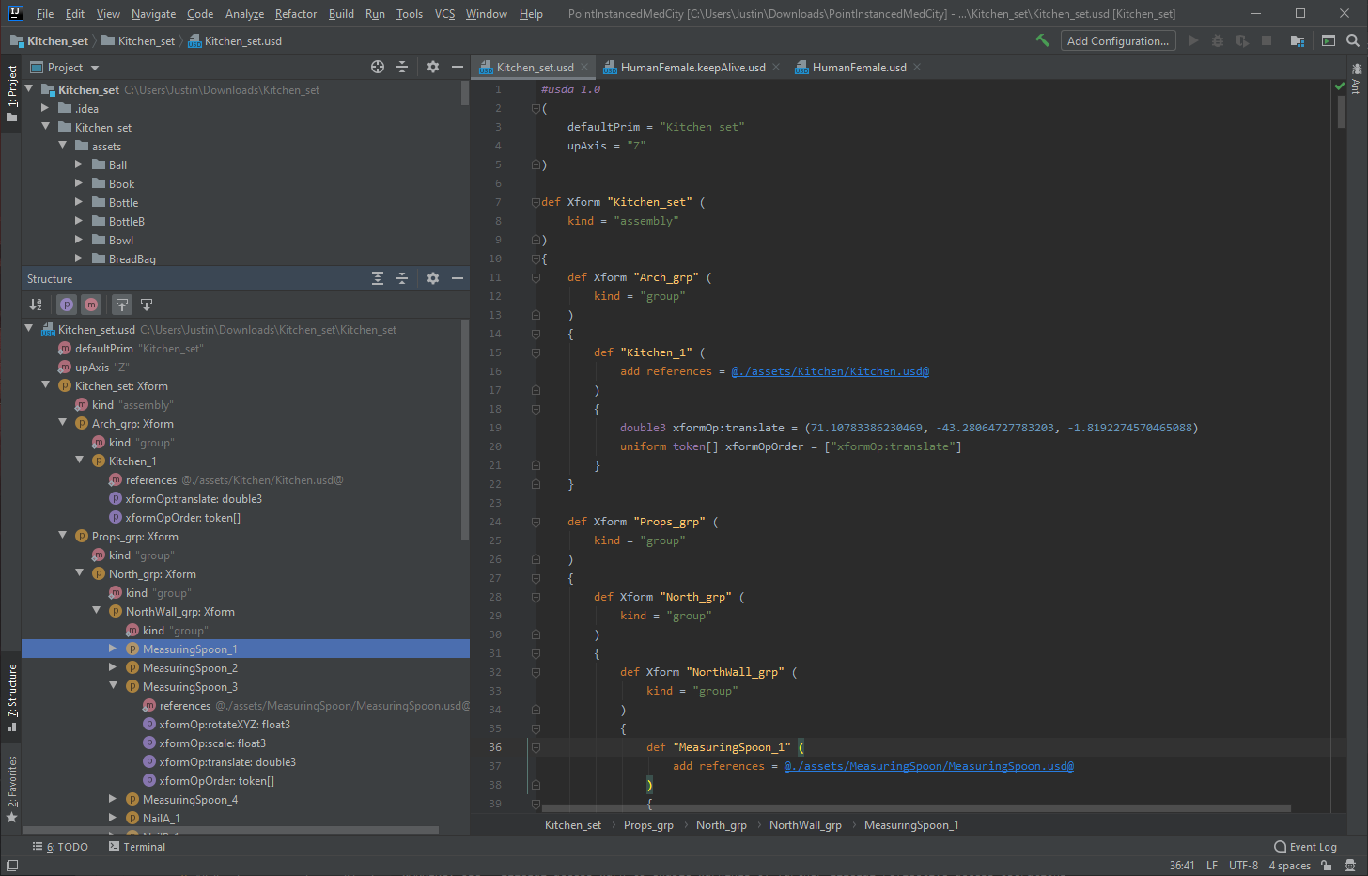Click Expand All in Structure panel header
This screenshot has width=1368, height=876.
click(x=378, y=278)
